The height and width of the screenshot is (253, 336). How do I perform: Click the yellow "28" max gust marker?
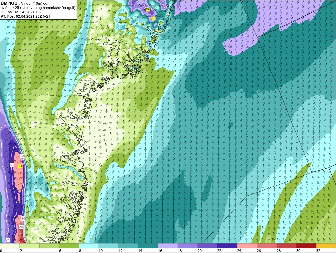click(x=148, y=10)
